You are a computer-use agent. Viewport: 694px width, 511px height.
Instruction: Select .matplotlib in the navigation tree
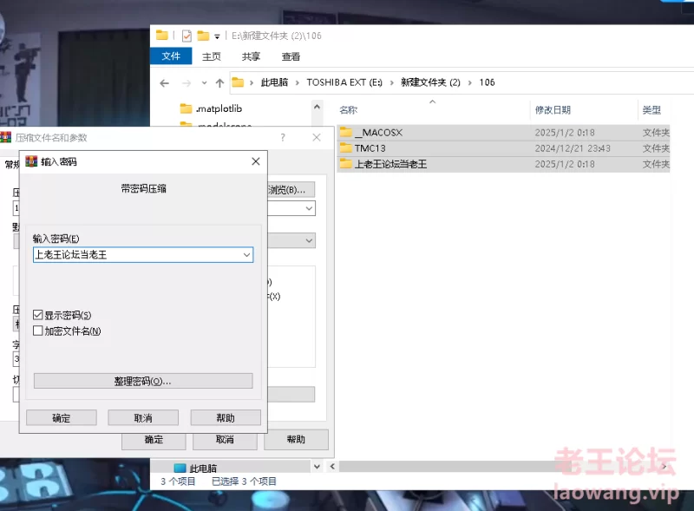coord(219,108)
